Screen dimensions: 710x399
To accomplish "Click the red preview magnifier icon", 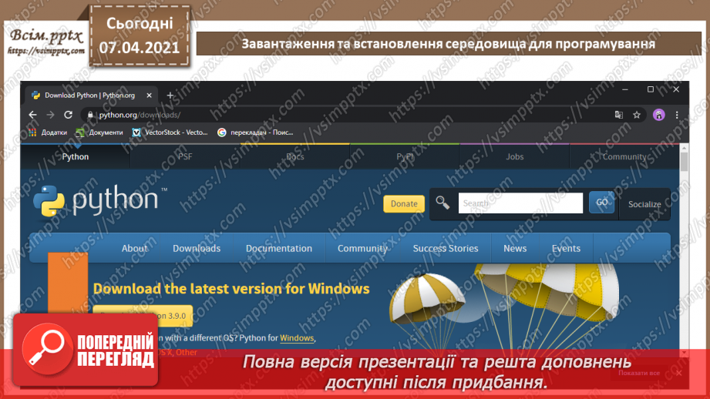I will [47, 349].
